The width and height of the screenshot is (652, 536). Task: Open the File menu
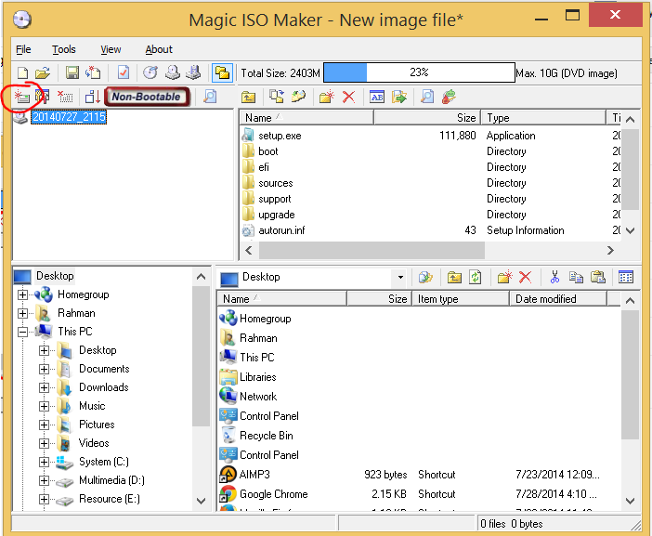(x=23, y=49)
